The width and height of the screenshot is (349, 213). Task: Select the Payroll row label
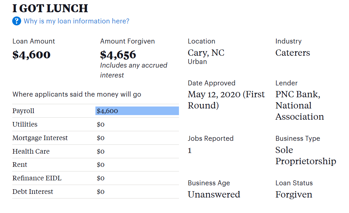coord(23,111)
